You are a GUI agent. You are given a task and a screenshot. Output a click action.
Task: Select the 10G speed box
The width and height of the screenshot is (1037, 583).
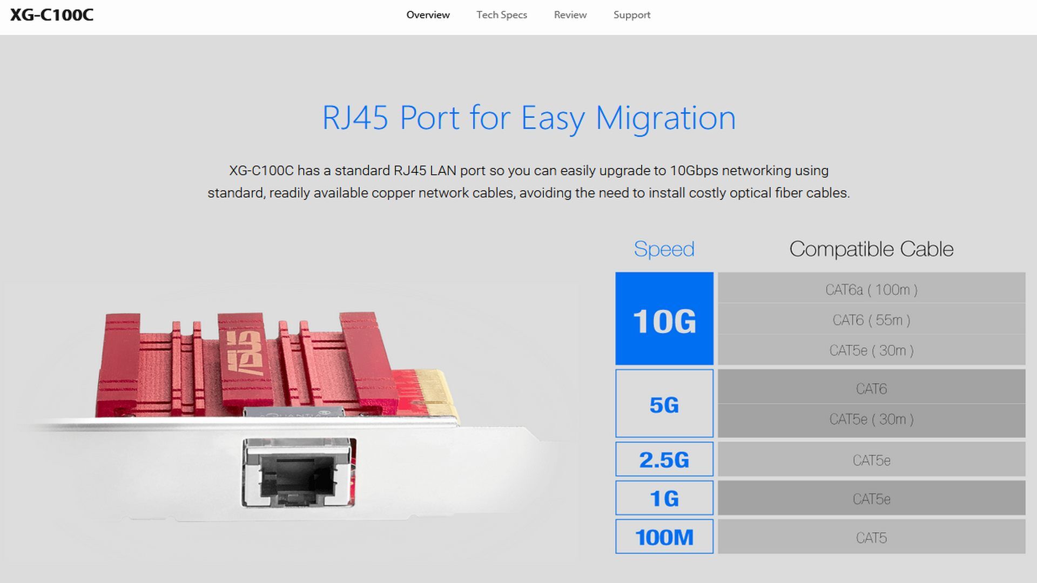(x=664, y=318)
